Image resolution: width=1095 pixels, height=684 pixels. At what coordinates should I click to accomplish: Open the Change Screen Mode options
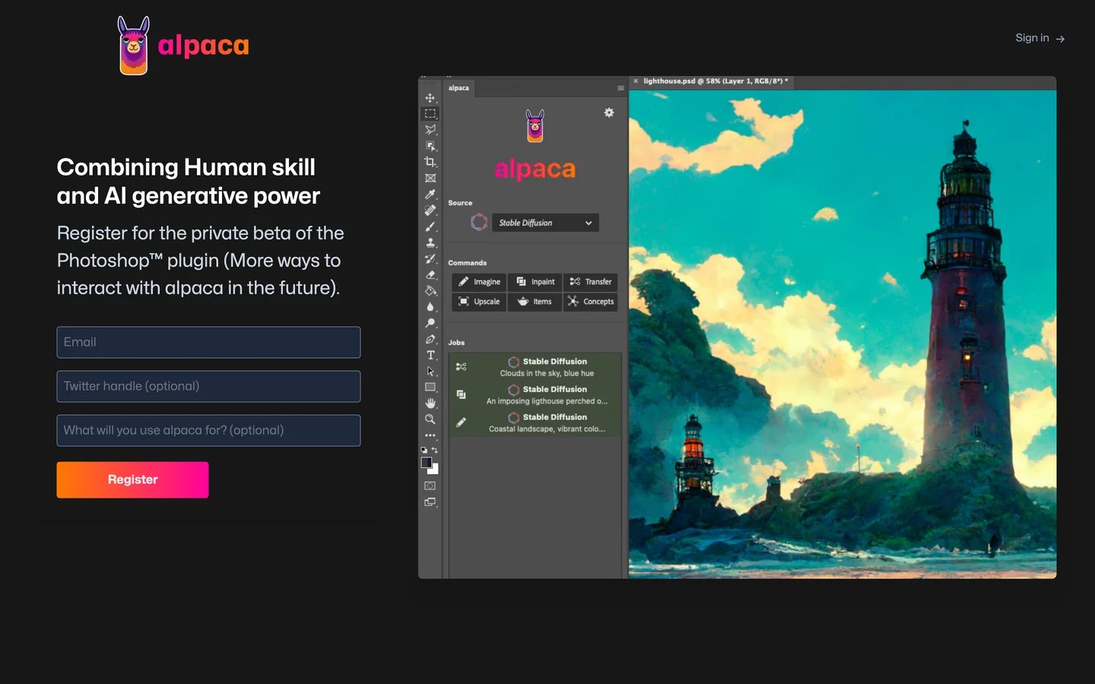[x=430, y=502]
